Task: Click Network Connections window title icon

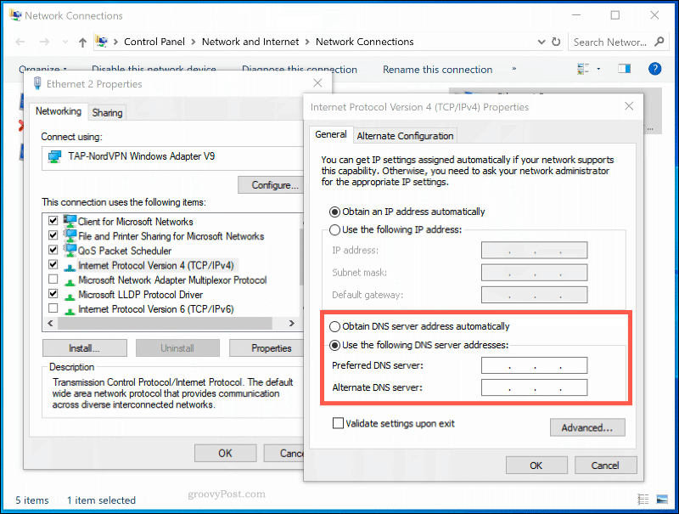Action: 15,15
